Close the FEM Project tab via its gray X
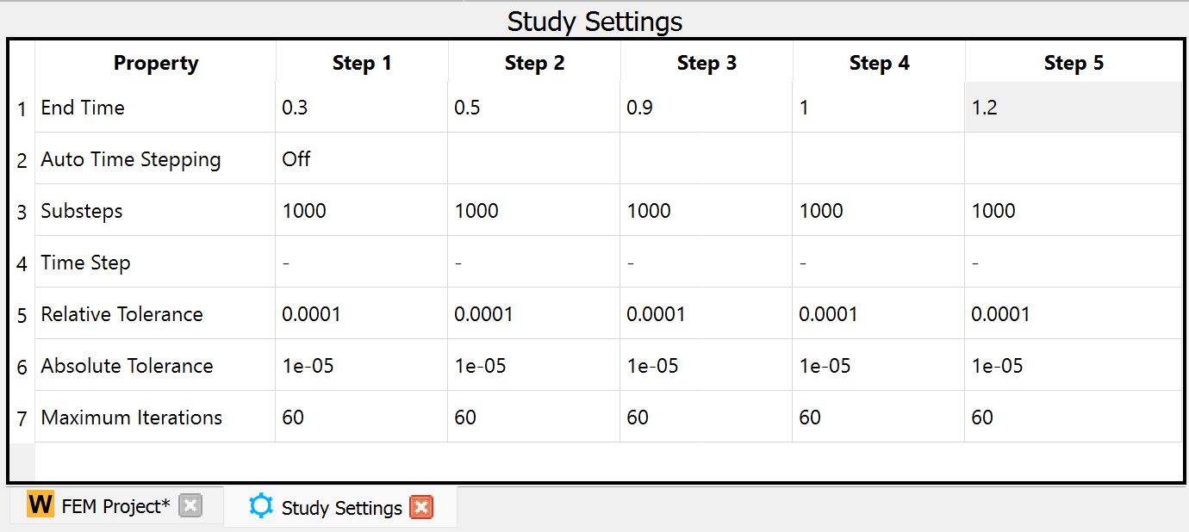The image size is (1189, 532). tap(190, 505)
